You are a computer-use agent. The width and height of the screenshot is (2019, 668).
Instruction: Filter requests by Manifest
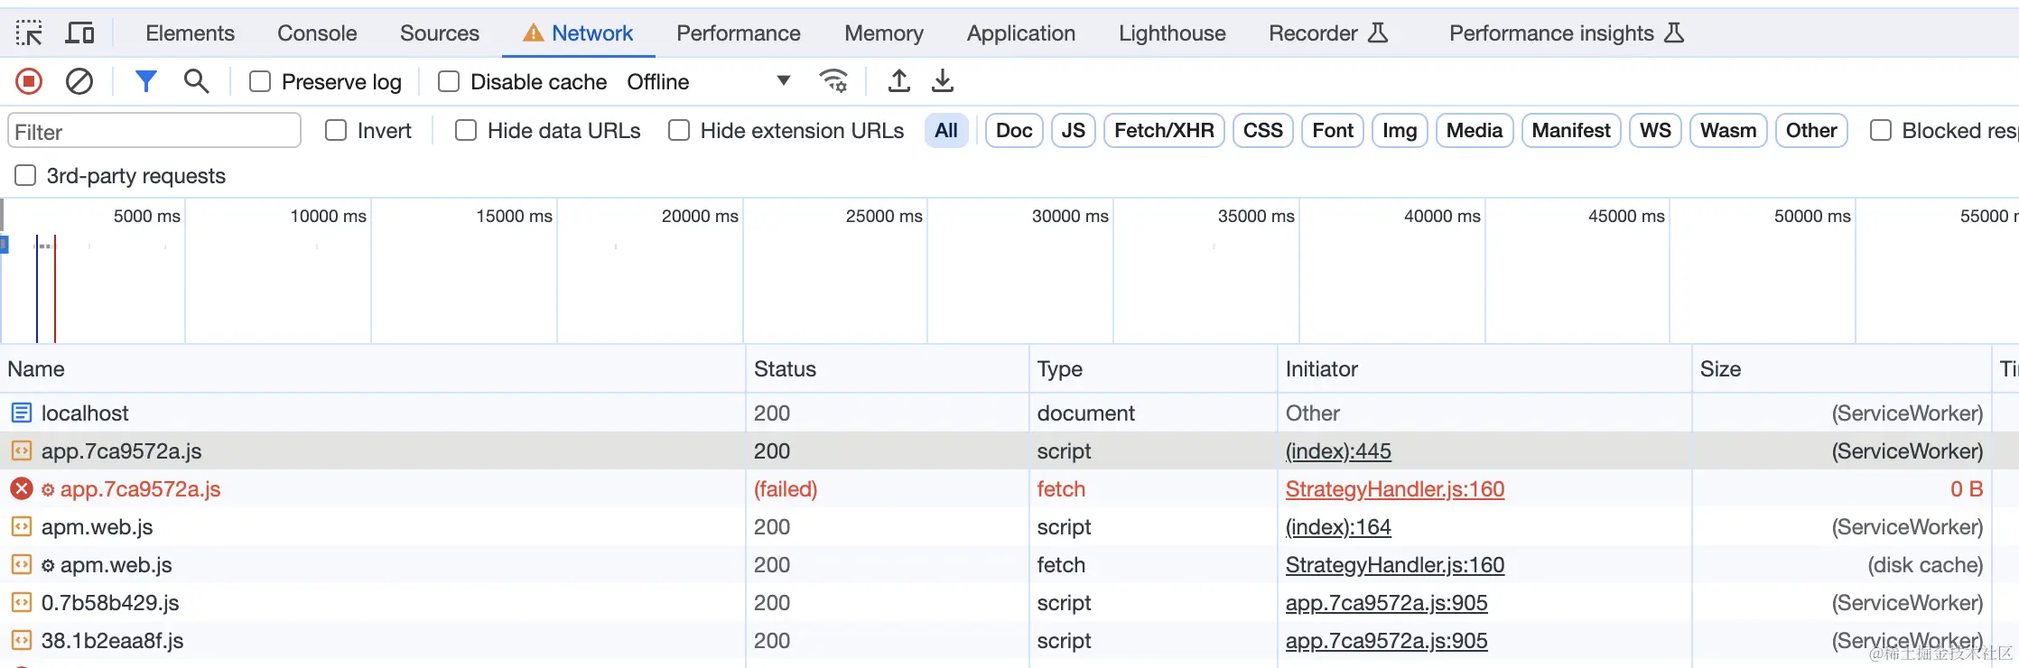tap(1571, 131)
